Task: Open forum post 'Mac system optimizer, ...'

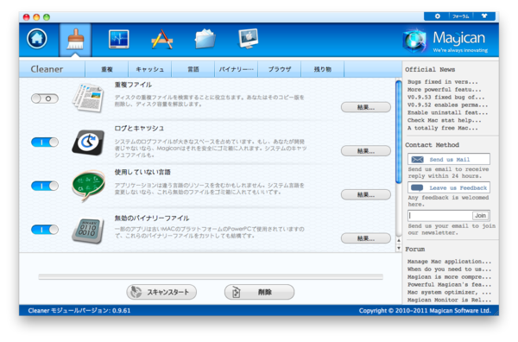Action: pyautogui.click(x=449, y=293)
